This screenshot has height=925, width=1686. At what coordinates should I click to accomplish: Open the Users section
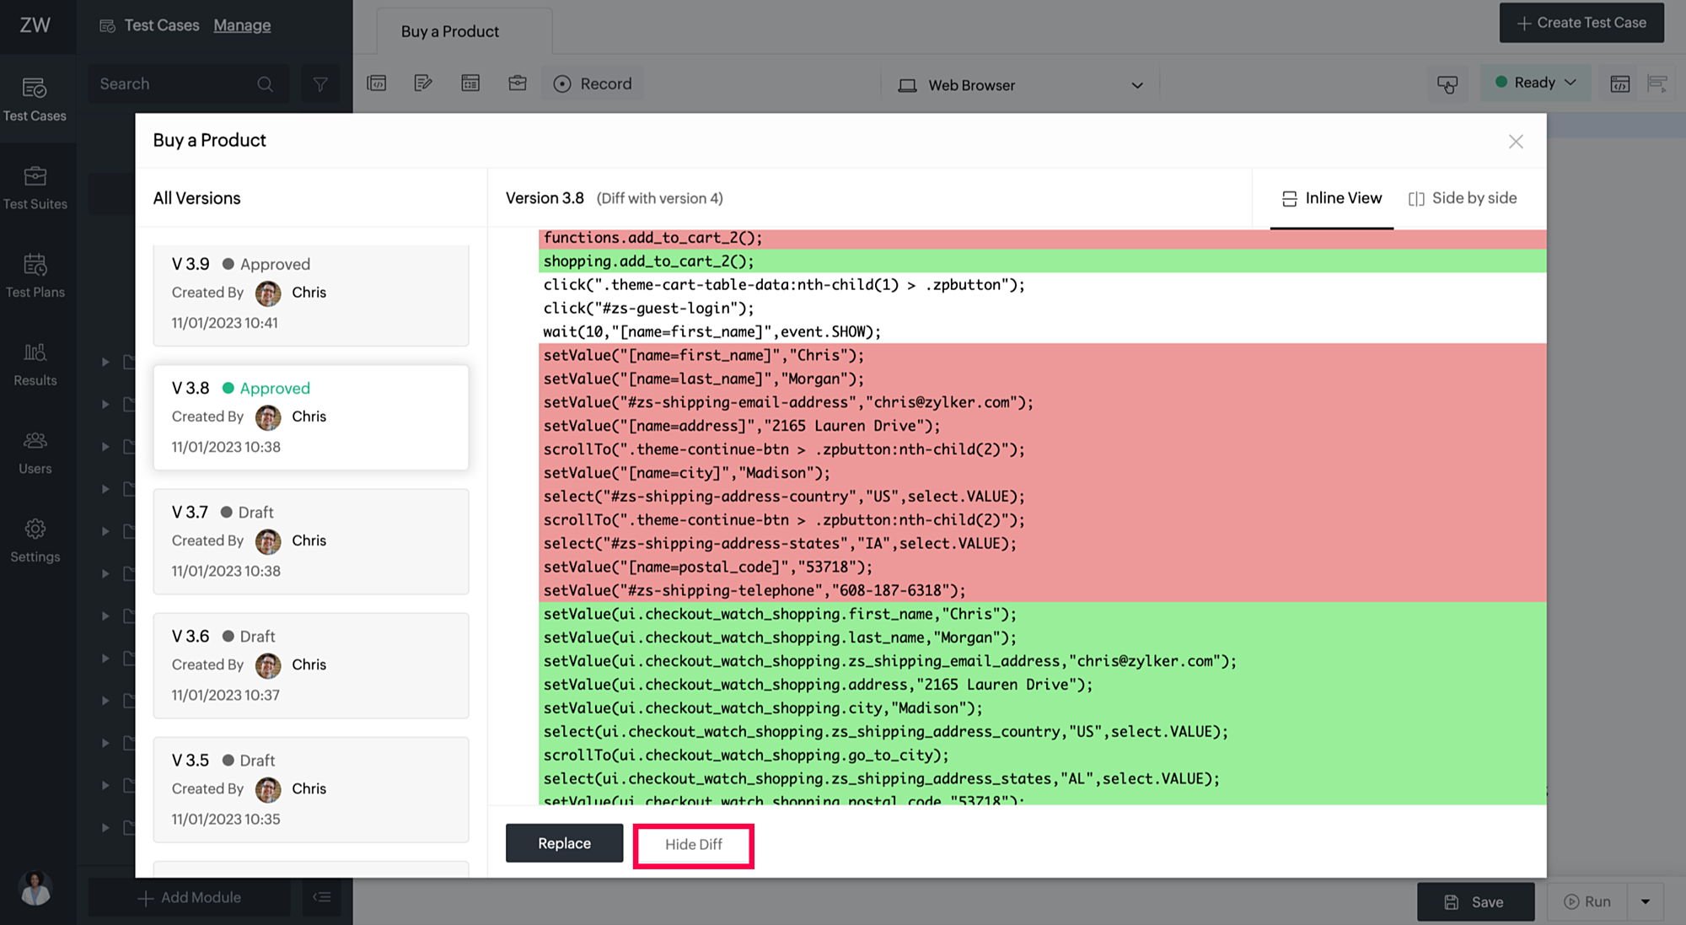click(x=35, y=453)
